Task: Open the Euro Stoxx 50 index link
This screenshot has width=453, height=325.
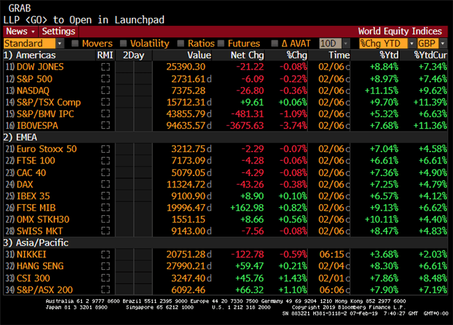Action: pos(47,149)
